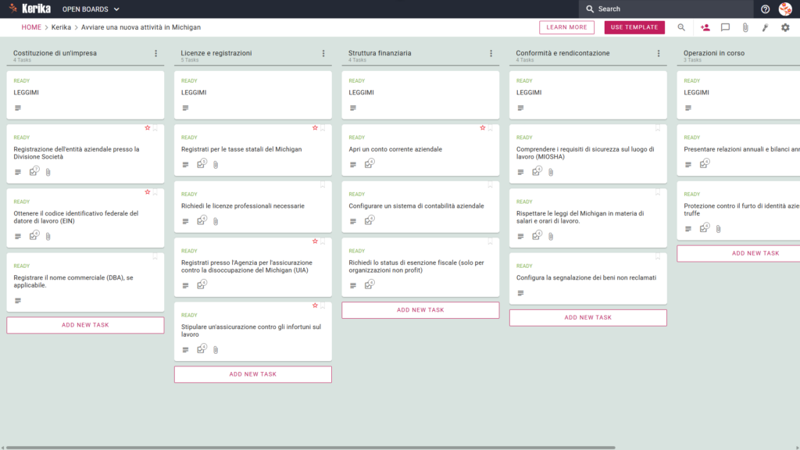Open details icon on Costituzione LEGGIMI card
This screenshot has height=450, width=800.
tap(18, 108)
